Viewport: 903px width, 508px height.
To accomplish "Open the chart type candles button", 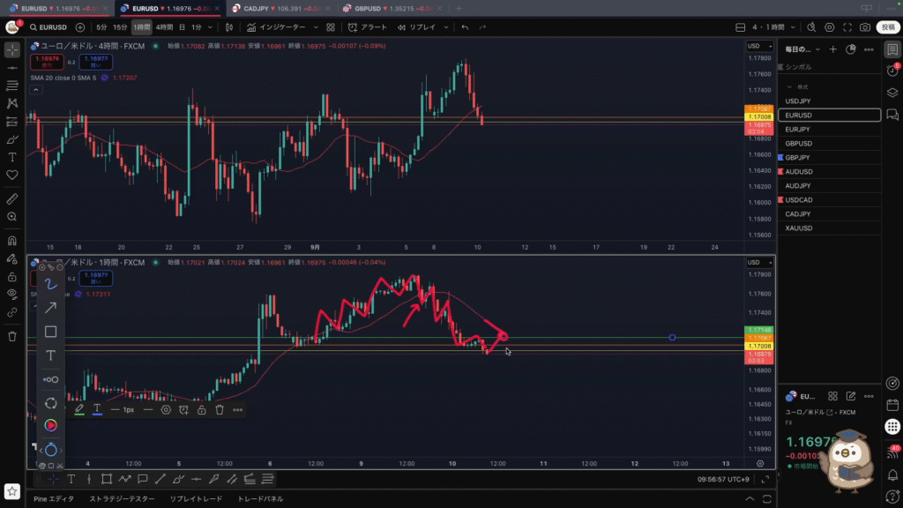I will pos(229,27).
